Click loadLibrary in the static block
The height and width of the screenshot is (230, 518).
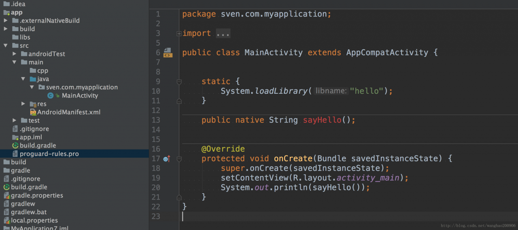coord(281,91)
